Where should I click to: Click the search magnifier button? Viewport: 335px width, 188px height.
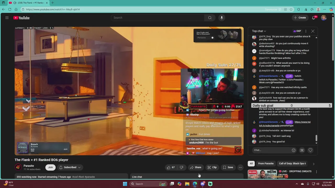pos(210,18)
